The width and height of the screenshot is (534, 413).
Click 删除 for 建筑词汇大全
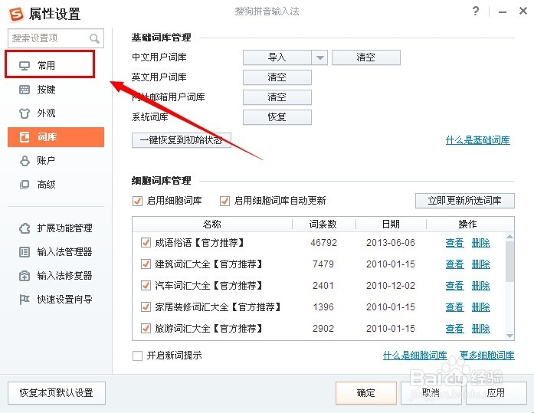coord(480,264)
